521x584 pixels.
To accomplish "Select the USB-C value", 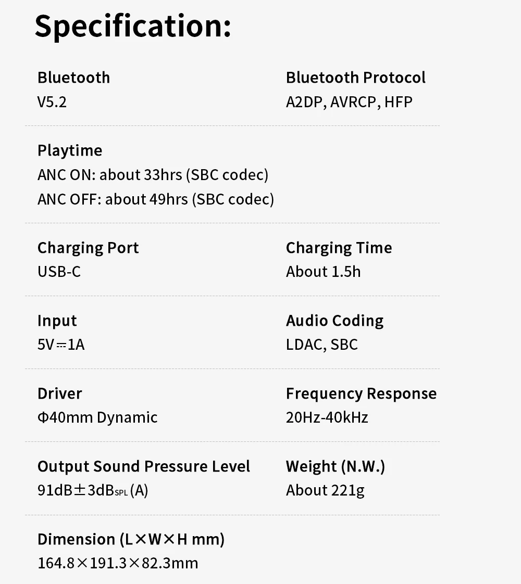I will pos(59,272).
